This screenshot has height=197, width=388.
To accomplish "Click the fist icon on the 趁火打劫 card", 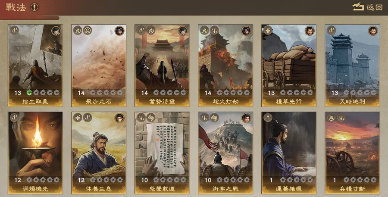I will 204,31.
